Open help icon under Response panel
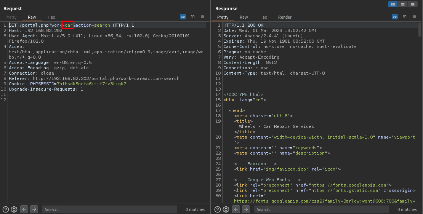Image resolution: width=423 pixels, height=214 pixels. point(217,209)
